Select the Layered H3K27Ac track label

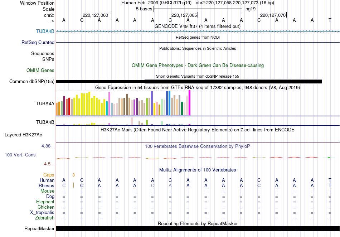pos(23,135)
